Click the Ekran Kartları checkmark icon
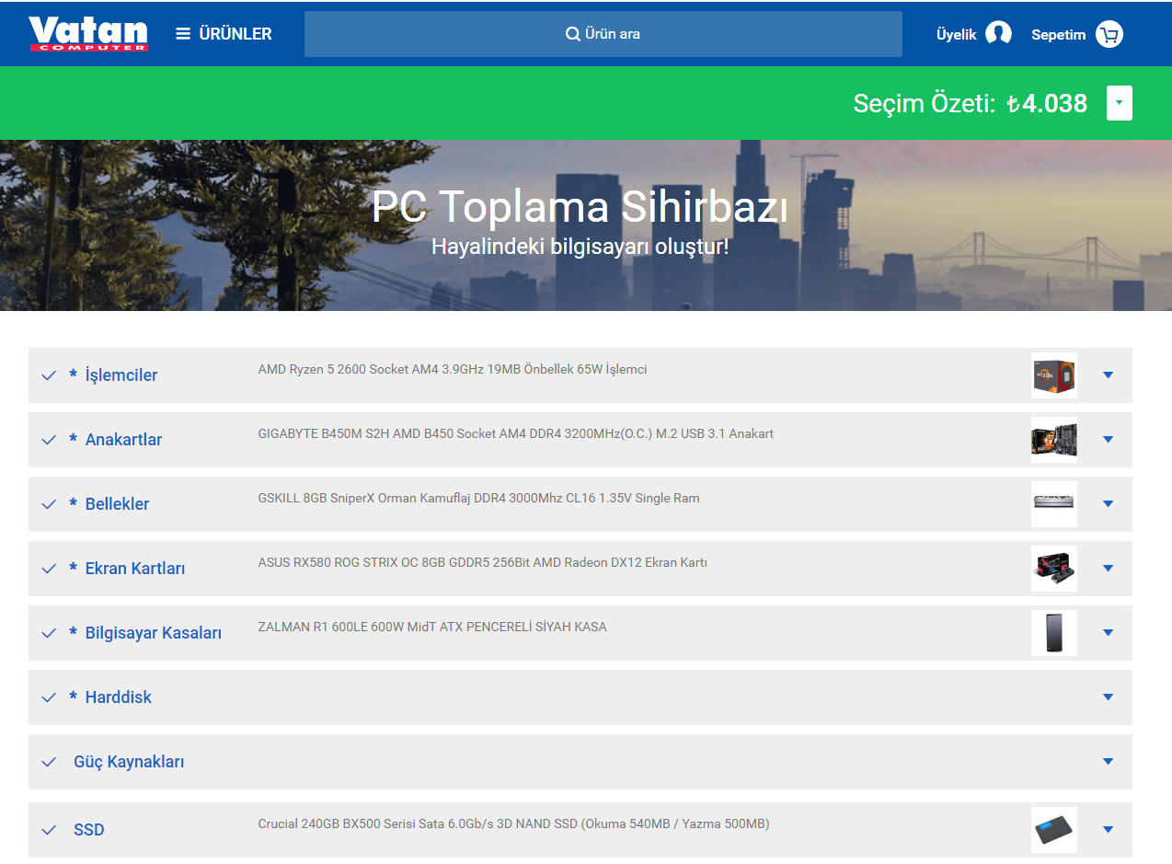 point(49,569)
